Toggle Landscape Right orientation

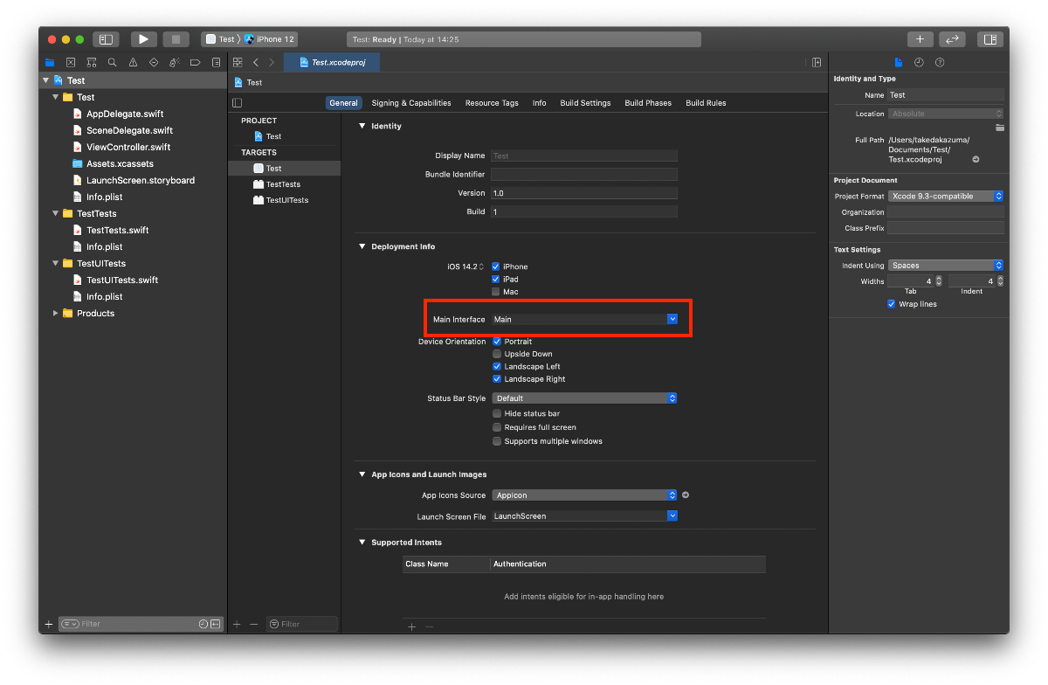coord(497,379)
